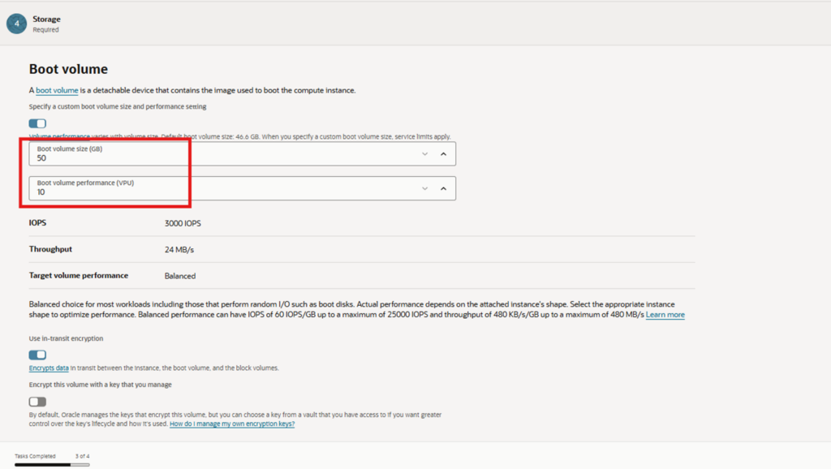Raise boot volume performance VPU up chevron
This screenshot has width=831, height=469.
pyautogui.click(x=443, y=188)
